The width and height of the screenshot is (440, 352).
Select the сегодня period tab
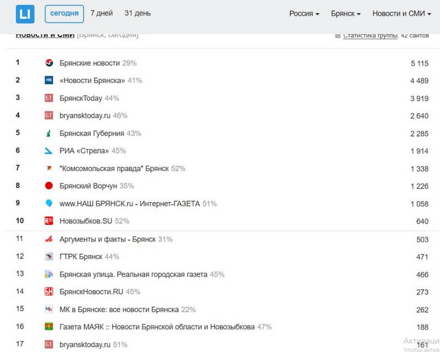click(64, 13)
